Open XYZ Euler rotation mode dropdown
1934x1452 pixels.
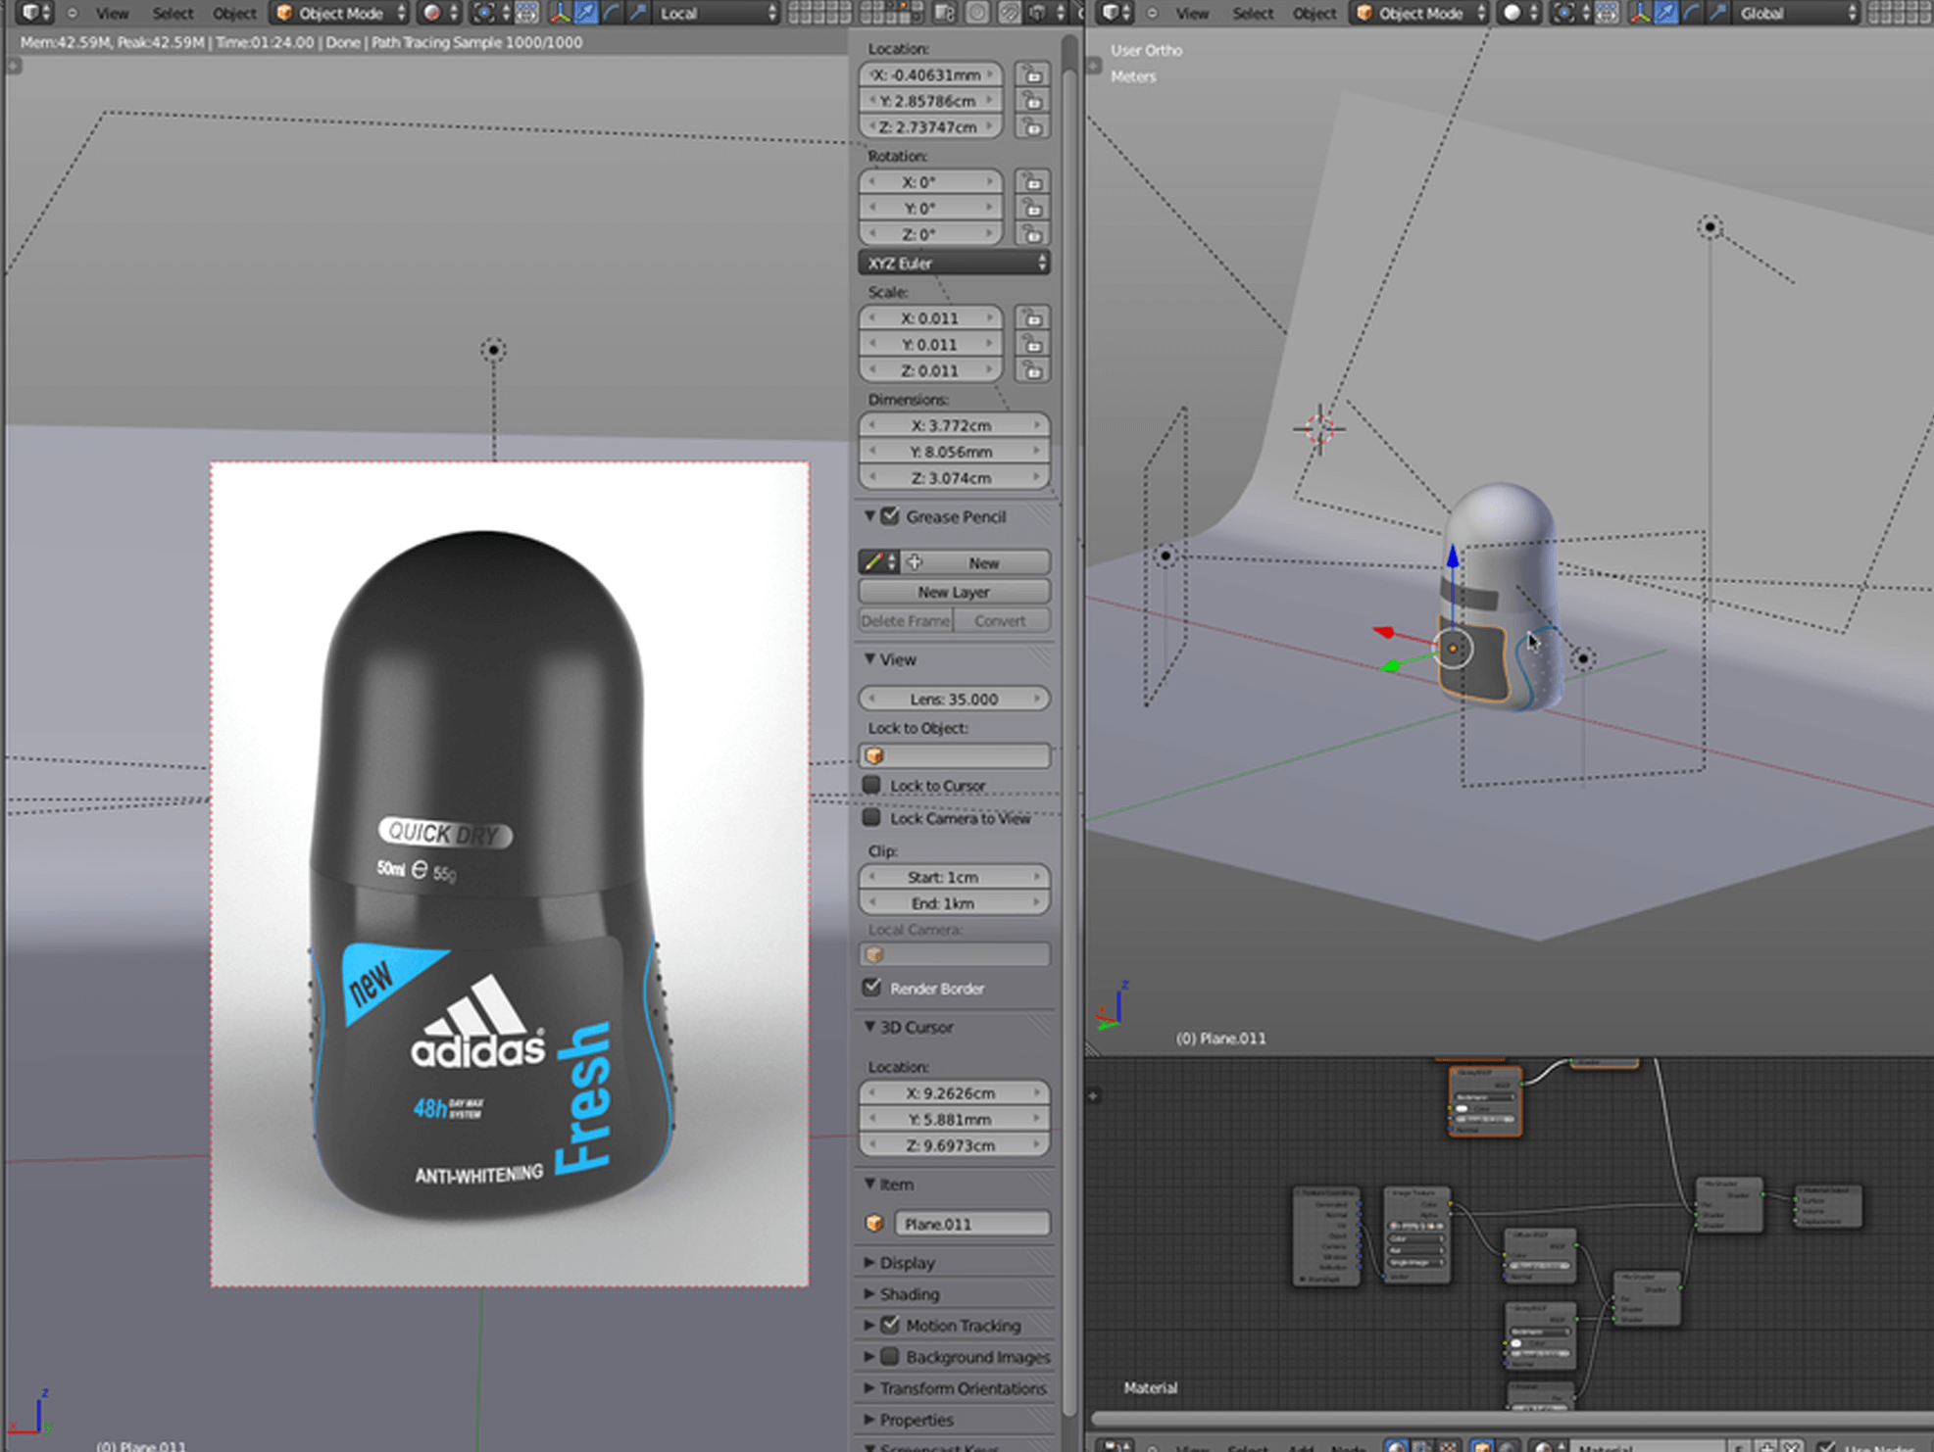pyautogui.click(x=955, y=263)
